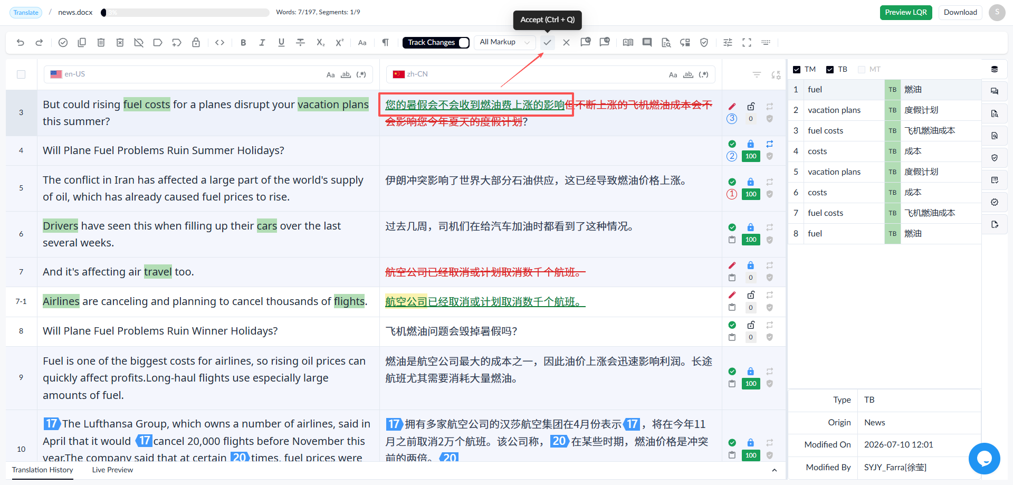Image resolution: width=1013 pixels, height=485 pixels.
Task: Accept the tracked change with checkmark
Action: [548, 43]
